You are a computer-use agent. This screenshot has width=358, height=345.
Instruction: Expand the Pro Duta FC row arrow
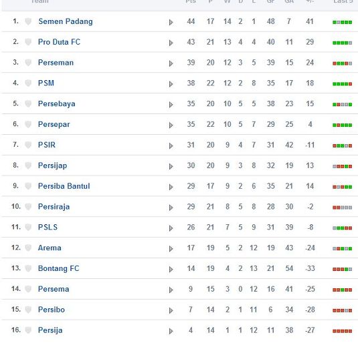171,43
